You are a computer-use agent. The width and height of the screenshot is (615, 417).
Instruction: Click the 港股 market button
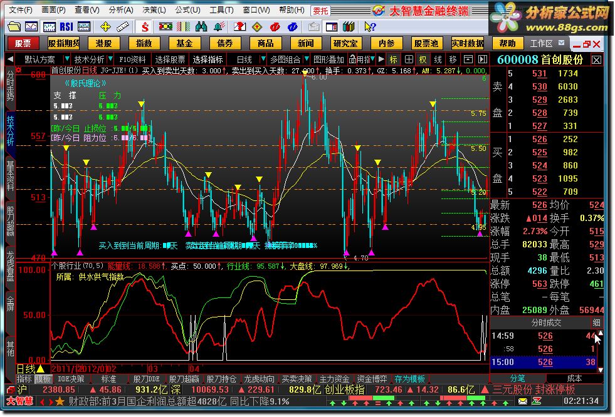pyautogui.click(x=104, y=43)
